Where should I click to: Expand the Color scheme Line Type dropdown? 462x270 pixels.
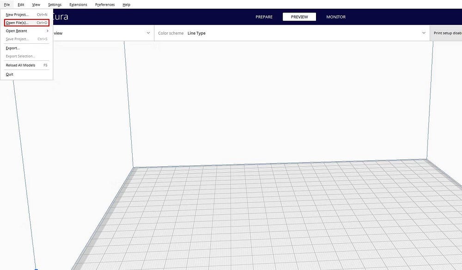[292, 33]
